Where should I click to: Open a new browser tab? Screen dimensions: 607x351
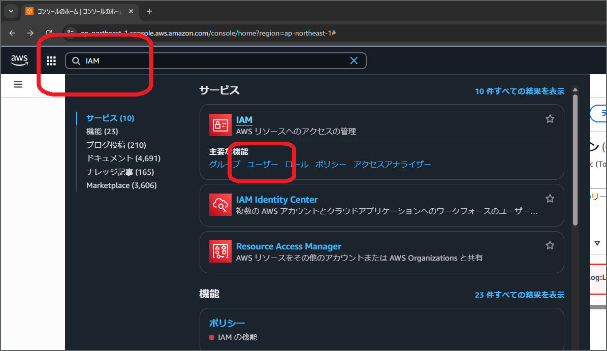149,11
